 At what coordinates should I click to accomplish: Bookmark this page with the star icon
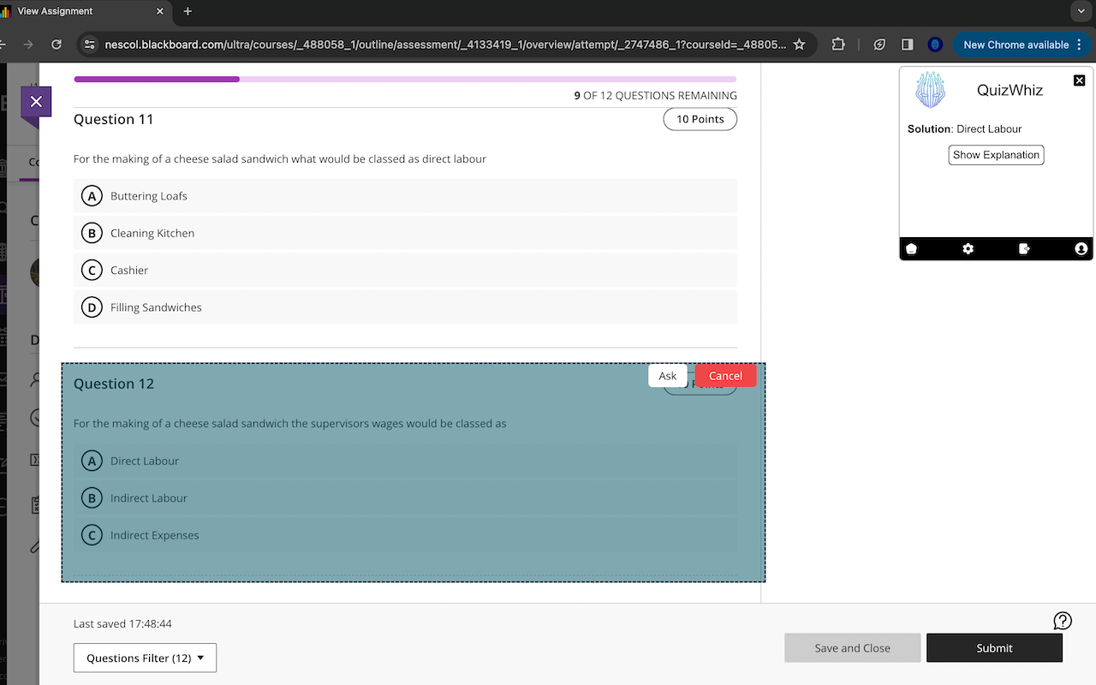799,45
